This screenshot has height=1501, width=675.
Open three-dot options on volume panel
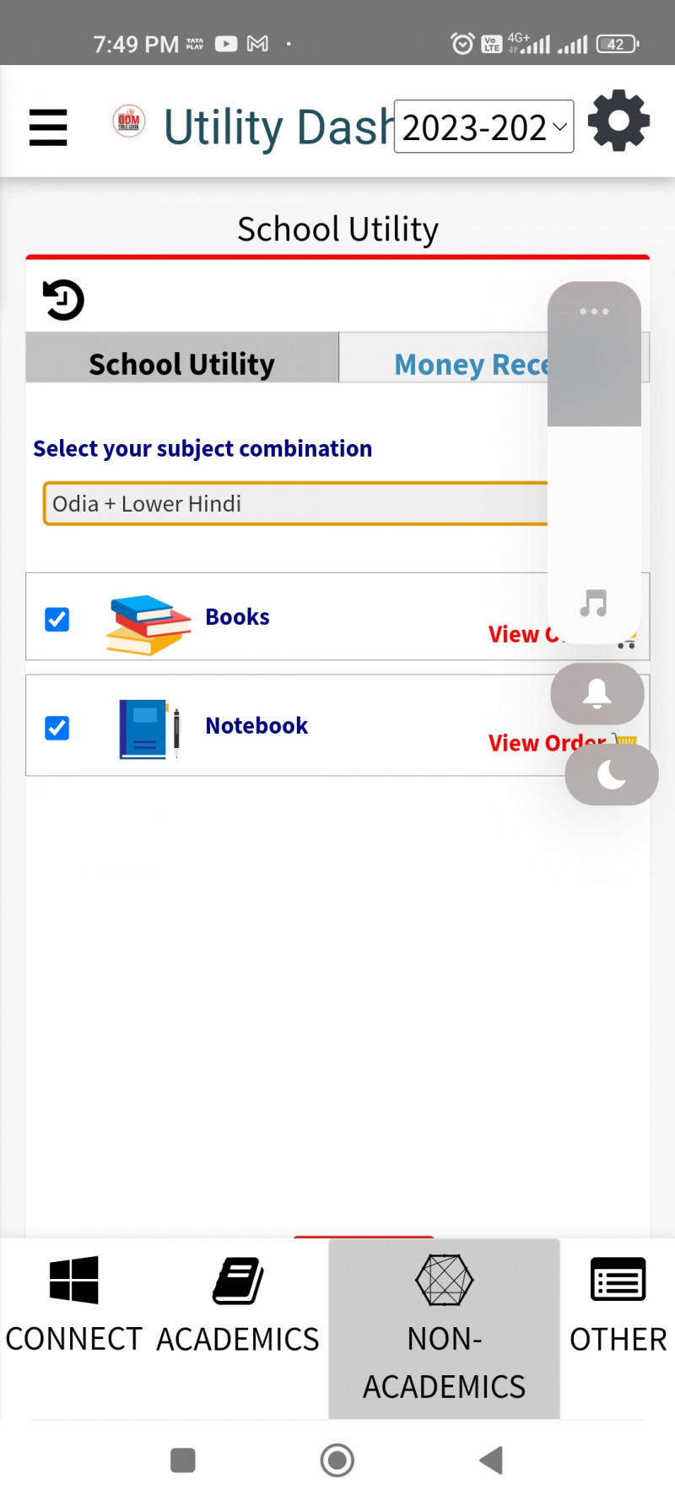[594, 312]
